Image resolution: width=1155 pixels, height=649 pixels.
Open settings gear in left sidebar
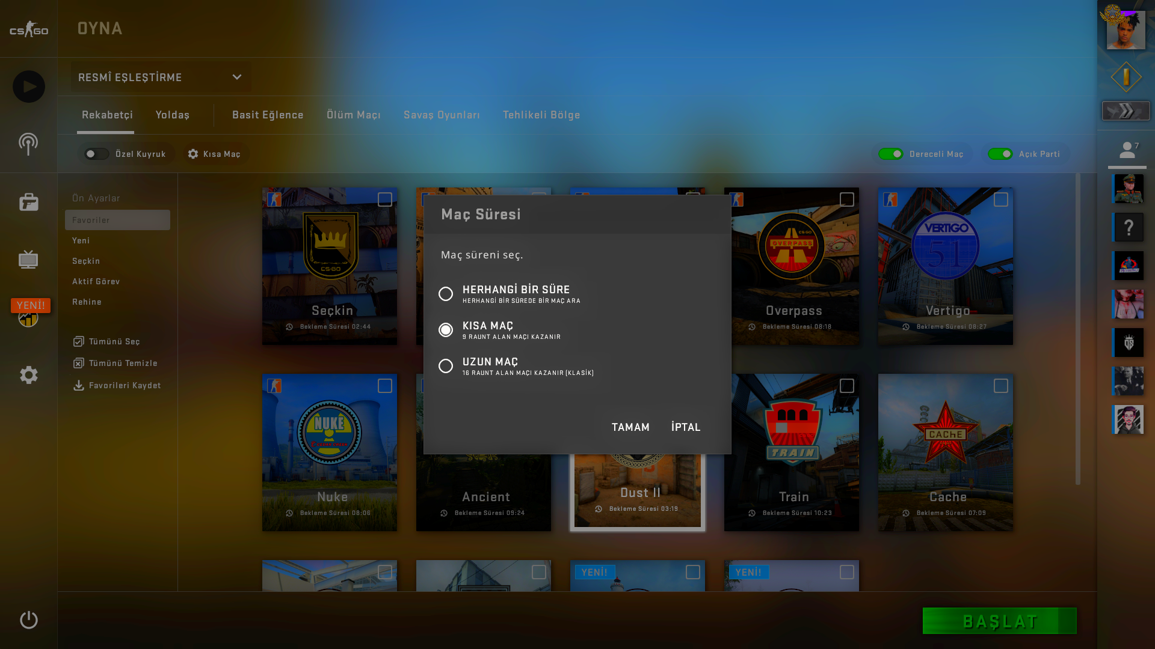[x=28, y=375]
